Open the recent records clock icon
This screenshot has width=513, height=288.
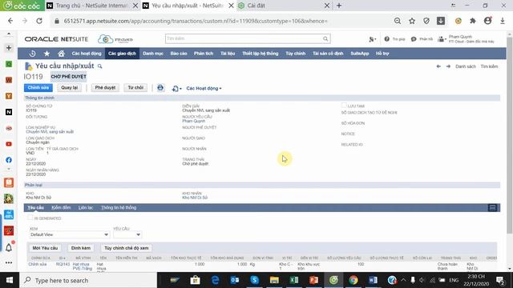pyautogui.click(x=32, y=54)
